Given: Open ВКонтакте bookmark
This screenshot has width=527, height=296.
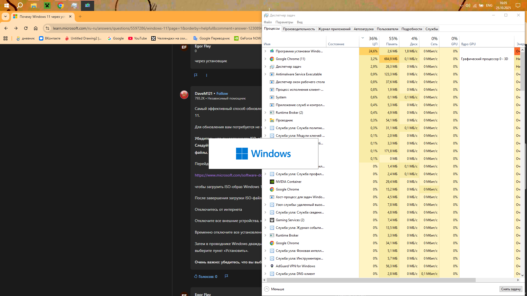Looking at the screenshot, I should tap(50, 38).
